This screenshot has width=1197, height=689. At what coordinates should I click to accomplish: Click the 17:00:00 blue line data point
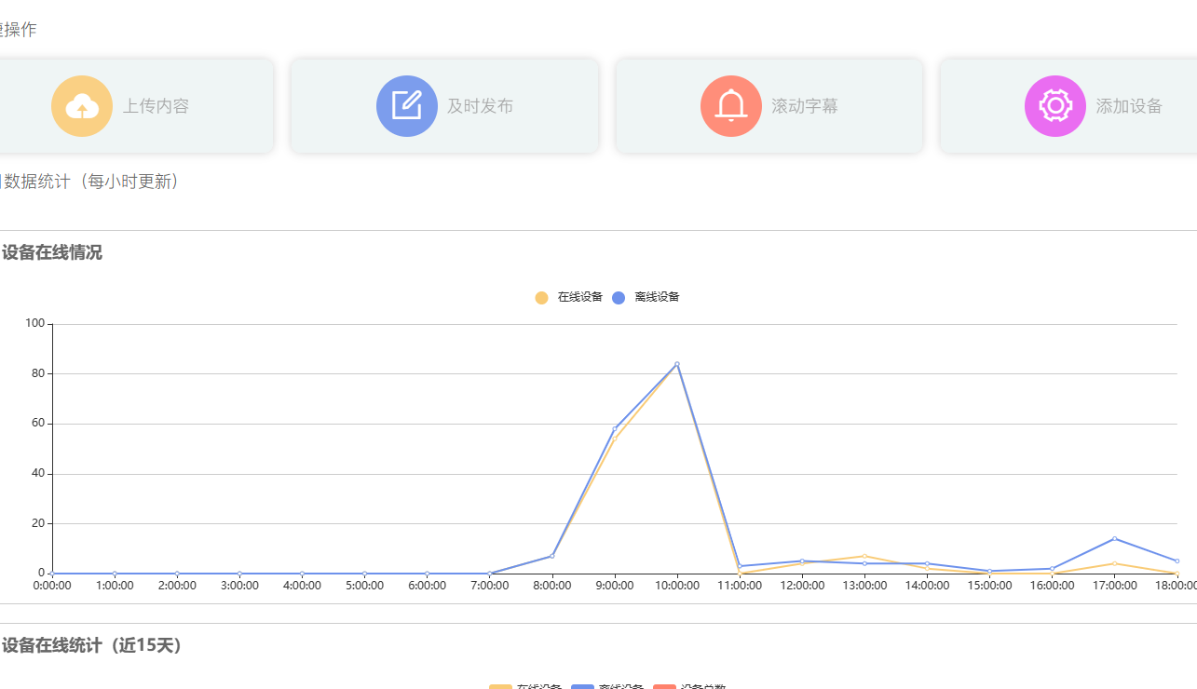coord(1114,538)
